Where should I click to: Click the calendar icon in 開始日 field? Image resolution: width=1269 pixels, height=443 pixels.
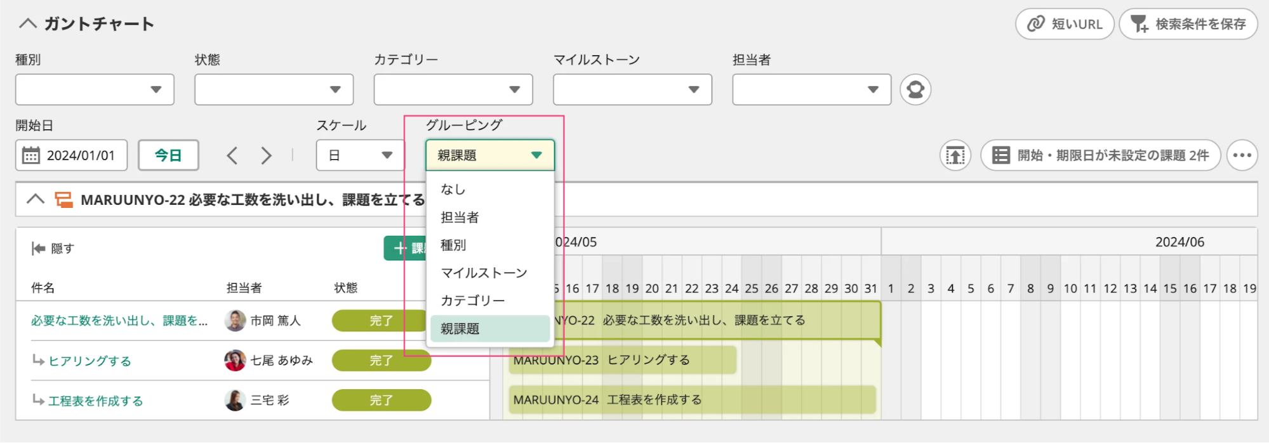pyautogui.click(x=30, y=155)
